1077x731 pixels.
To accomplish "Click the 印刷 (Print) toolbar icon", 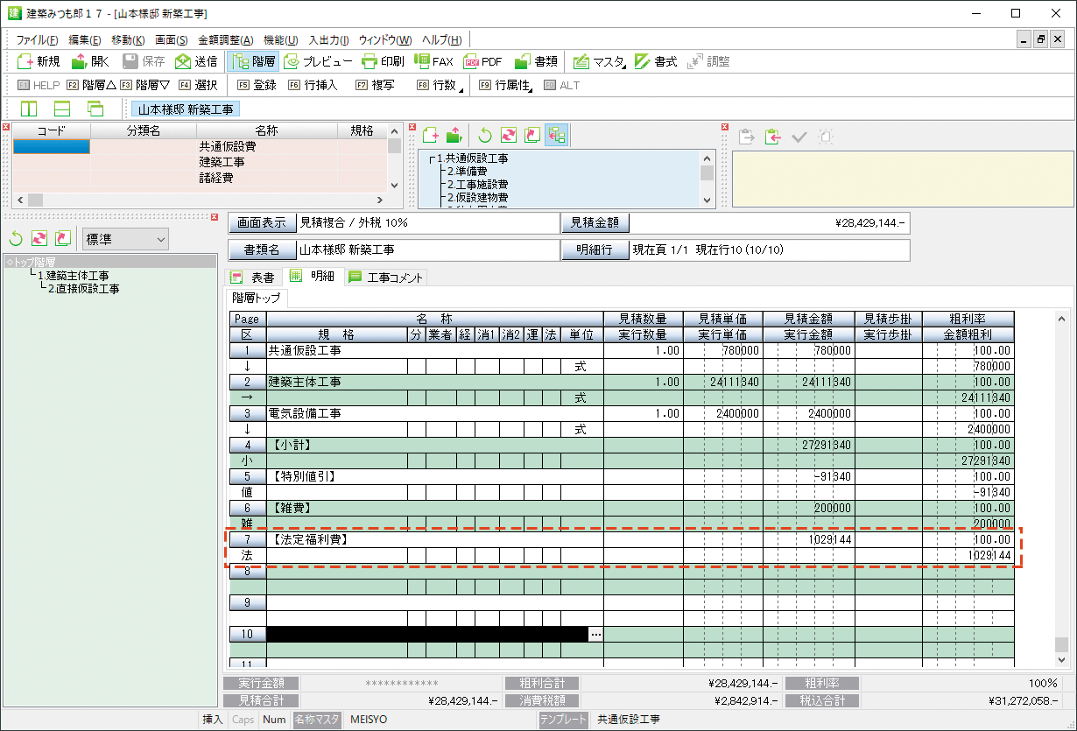I will (x=370, y=61).
